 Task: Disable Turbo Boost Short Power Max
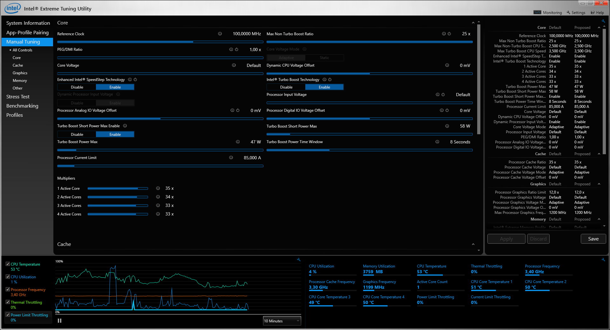click(x=77, y=135)
